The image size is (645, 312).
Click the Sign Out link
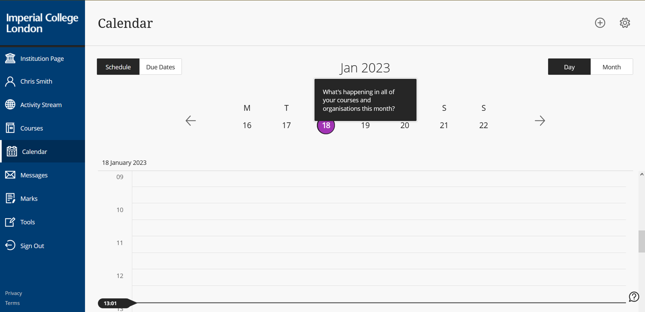click(x=32, y=246)
